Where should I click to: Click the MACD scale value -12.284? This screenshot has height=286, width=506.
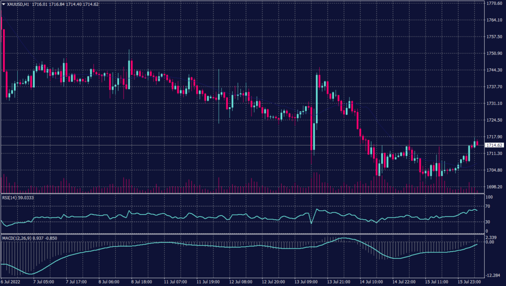(494, 276)
